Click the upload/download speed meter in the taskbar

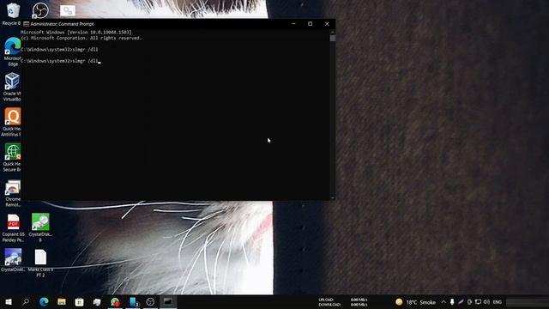click(x=343, y=302)
